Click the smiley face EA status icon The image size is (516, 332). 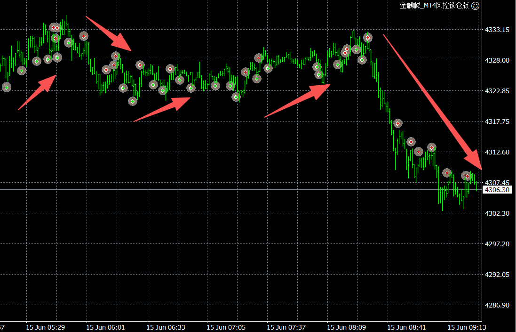tap(475, 6)
